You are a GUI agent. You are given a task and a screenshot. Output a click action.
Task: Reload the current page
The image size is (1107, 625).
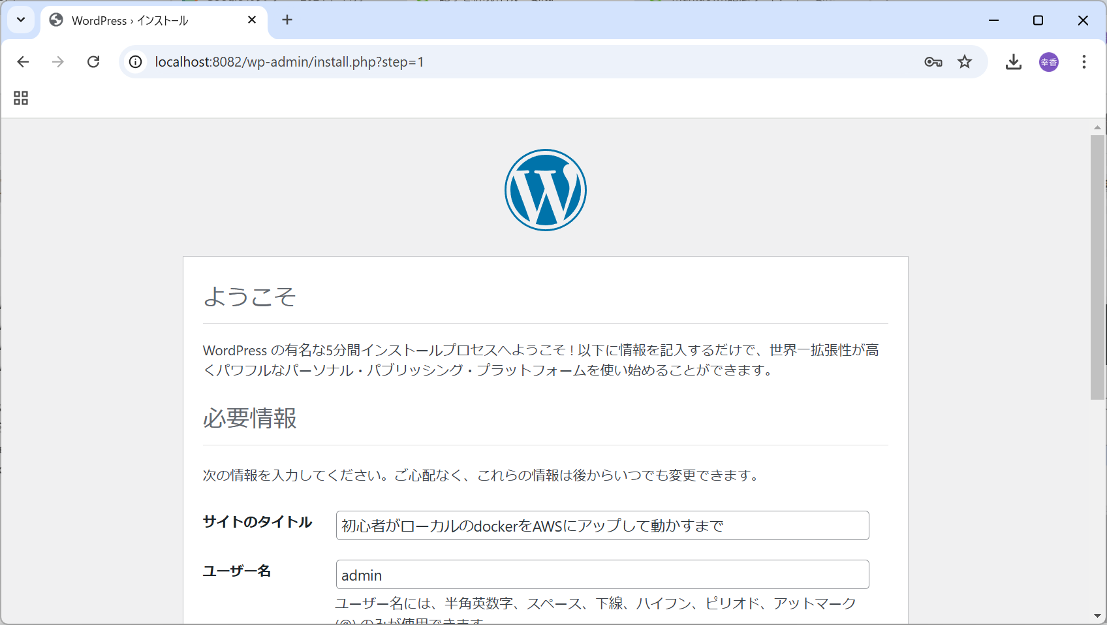tap(93, 62)
